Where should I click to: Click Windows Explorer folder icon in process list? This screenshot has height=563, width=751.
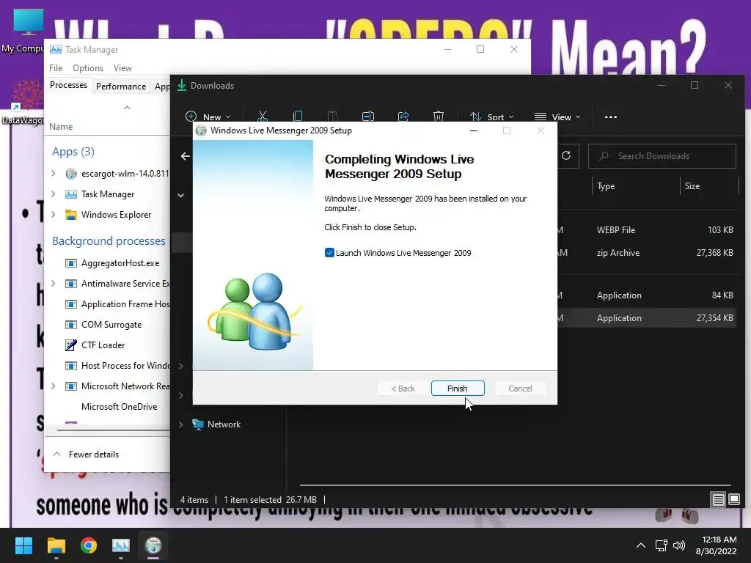(71, 215)
